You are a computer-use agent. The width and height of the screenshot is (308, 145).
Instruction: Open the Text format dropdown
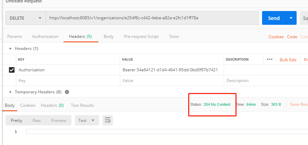pyautogui.click(x=87, y=120)
